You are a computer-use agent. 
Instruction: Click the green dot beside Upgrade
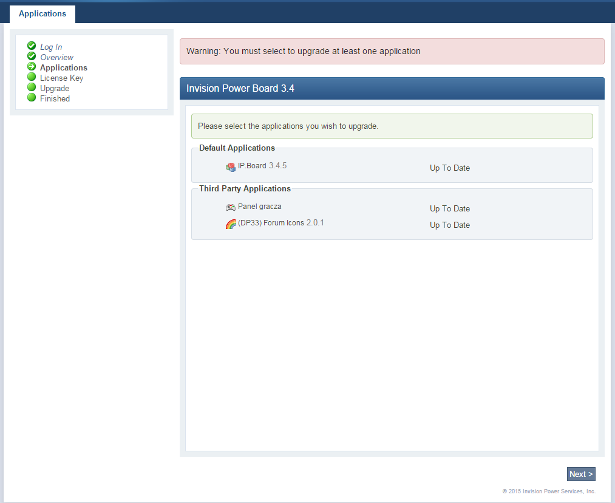click(32, 87)
